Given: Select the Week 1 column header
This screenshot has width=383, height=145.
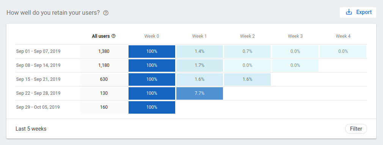Looking at the screenshot, I should (199, 36).
